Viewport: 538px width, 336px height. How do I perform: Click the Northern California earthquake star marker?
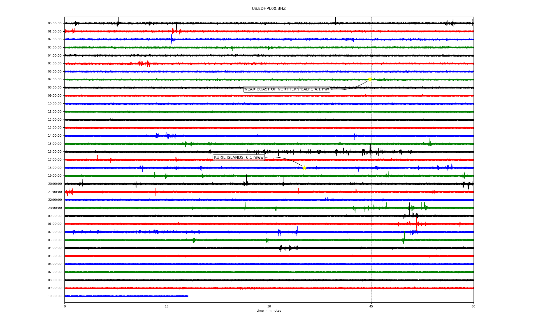[370, 79]
